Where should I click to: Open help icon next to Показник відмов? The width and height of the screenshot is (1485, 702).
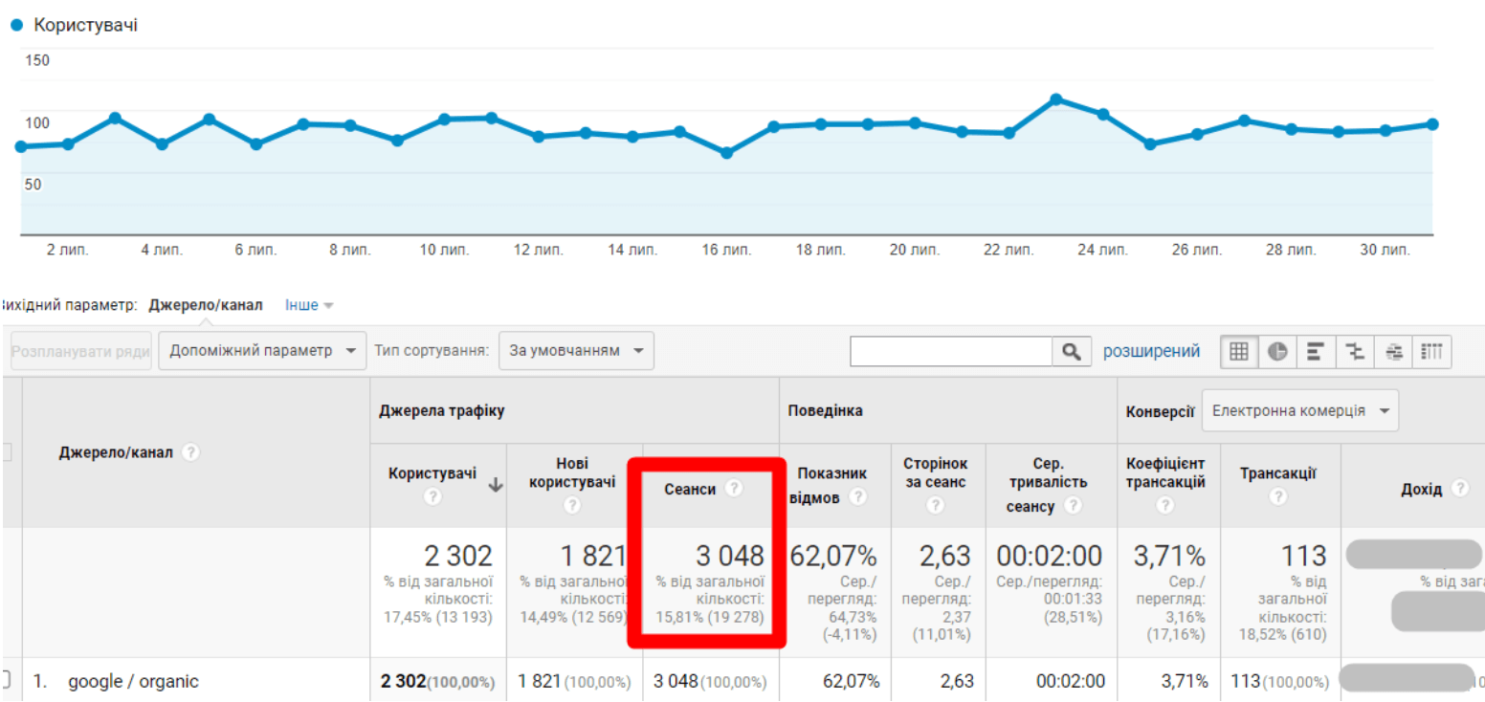858,497
